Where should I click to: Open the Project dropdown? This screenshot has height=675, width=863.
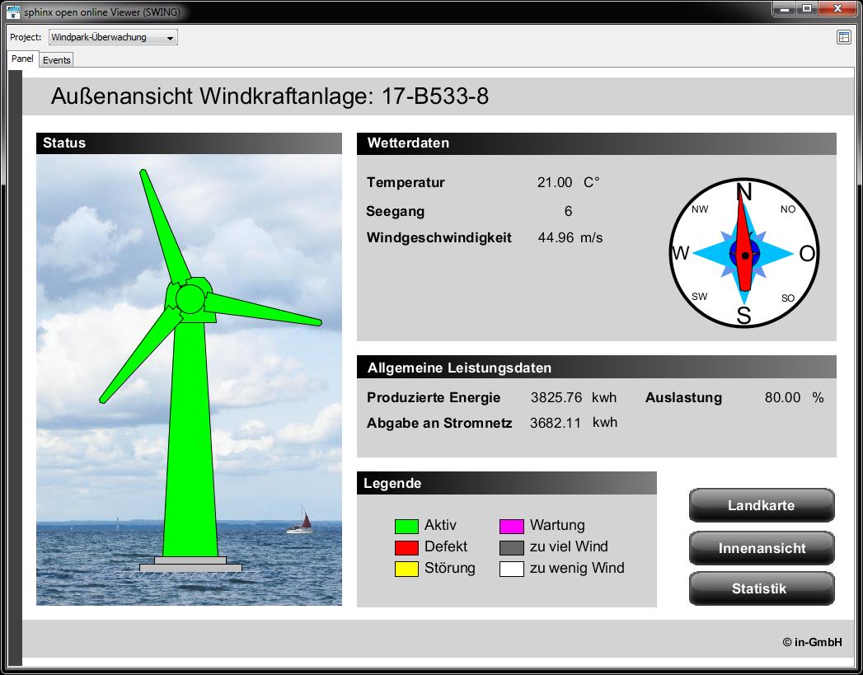click(113, 37)
